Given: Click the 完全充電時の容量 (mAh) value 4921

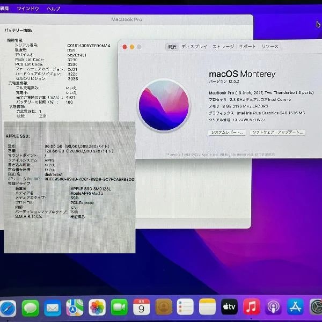Looking at the screenshot, I should [70, 98].
